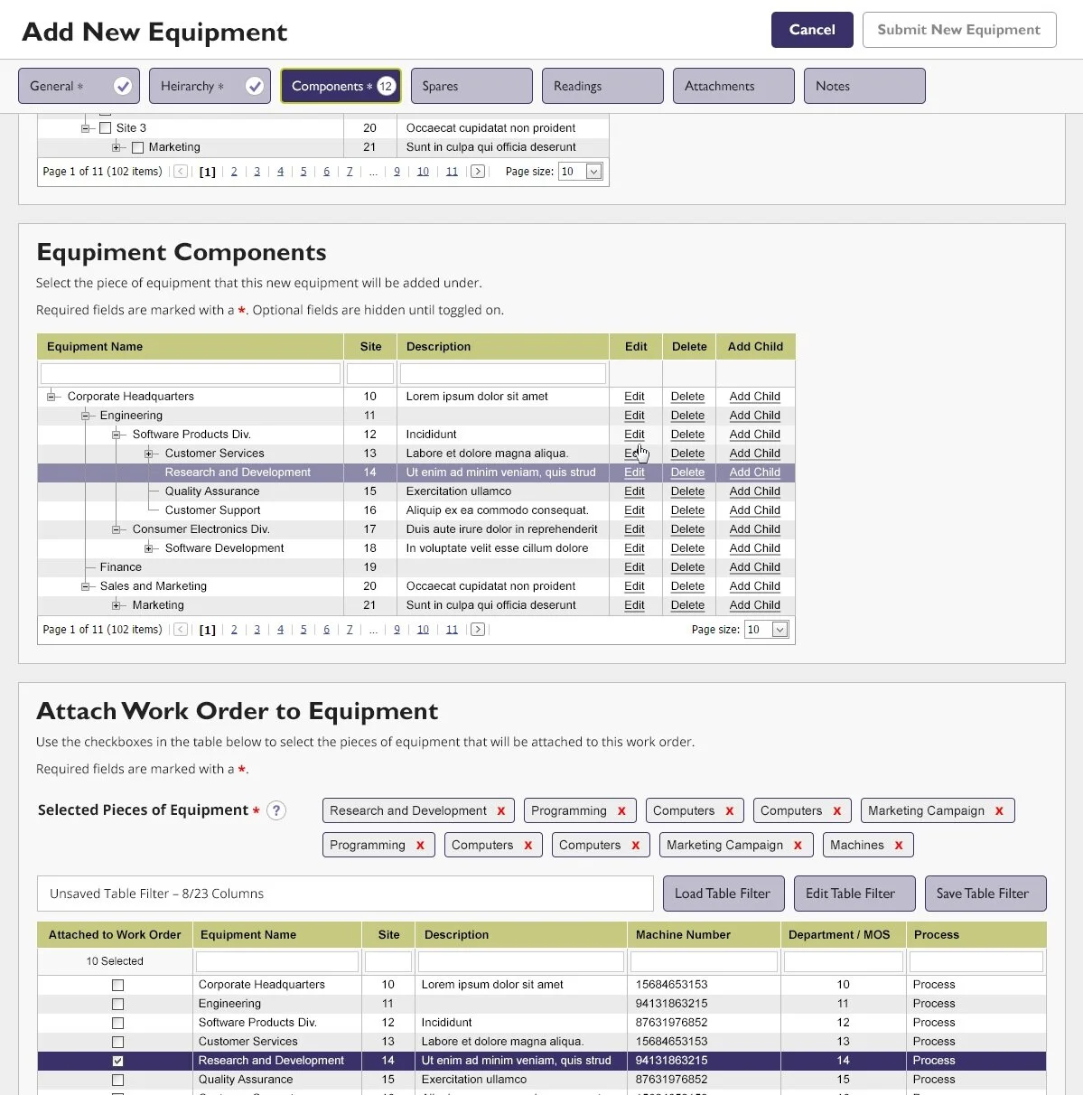Collapse the Sales and Marketing node
The width and height of the screenshot is (1083, 1095).
pos(84,586)
